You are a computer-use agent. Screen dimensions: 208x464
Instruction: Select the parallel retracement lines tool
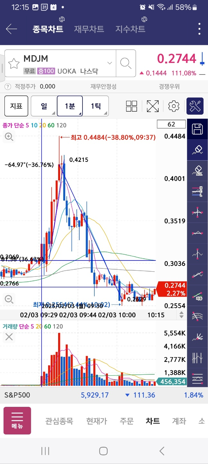[197, 378]
